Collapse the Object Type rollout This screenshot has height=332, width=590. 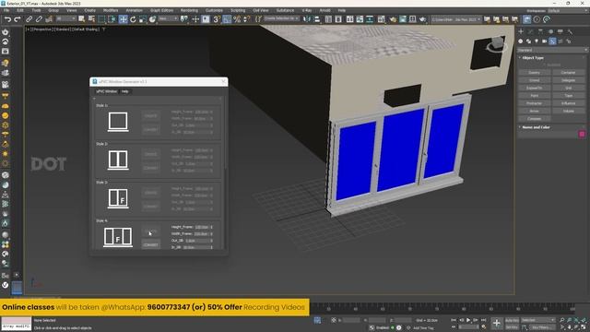point(533,58)
